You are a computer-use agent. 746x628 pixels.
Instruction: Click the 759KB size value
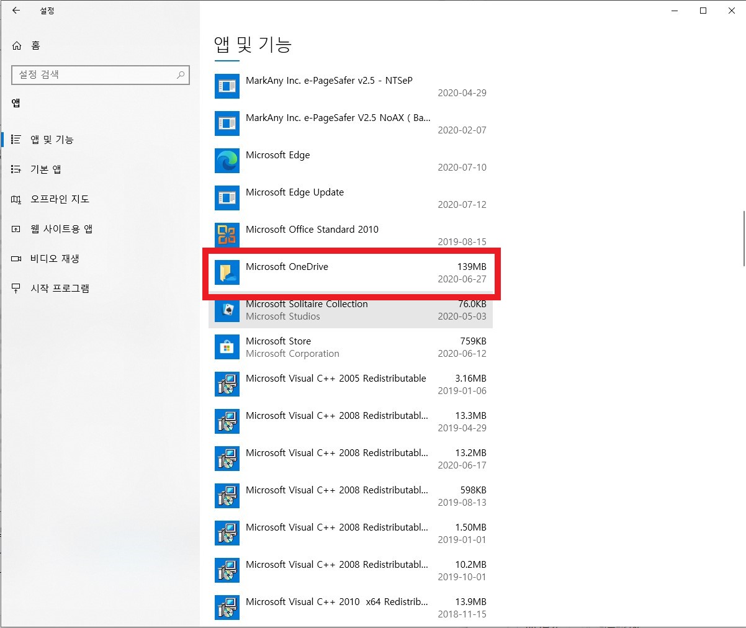pyautogui.click(x=474, y=341)
